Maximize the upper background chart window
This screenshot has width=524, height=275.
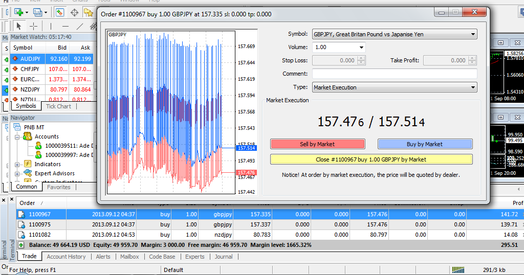click(500, 43)
